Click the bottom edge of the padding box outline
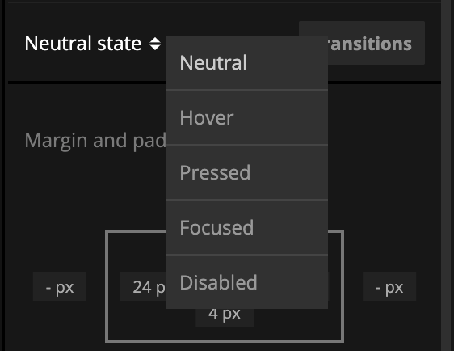Screen dimensions: 454x351 tap(225, 340)
